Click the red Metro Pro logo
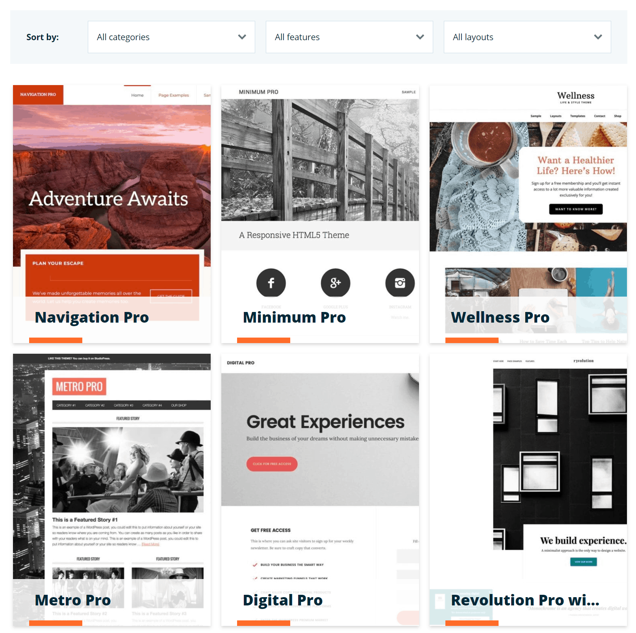 [x=79, y=386]
